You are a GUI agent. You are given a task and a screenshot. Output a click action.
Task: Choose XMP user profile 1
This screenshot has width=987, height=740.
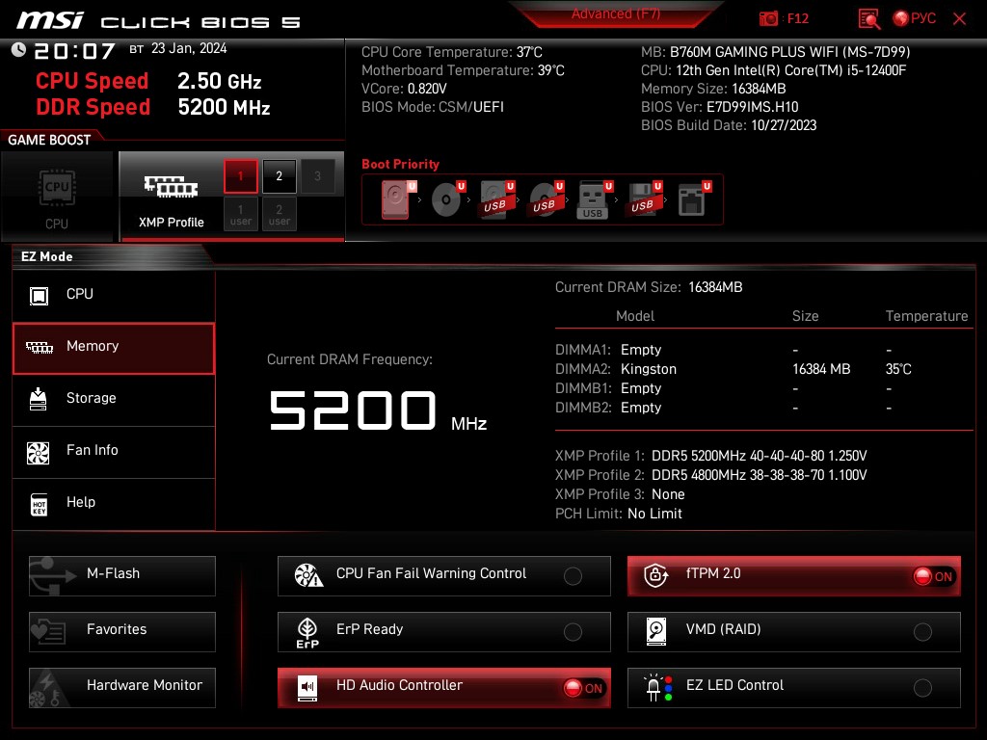tap(240, 215)
